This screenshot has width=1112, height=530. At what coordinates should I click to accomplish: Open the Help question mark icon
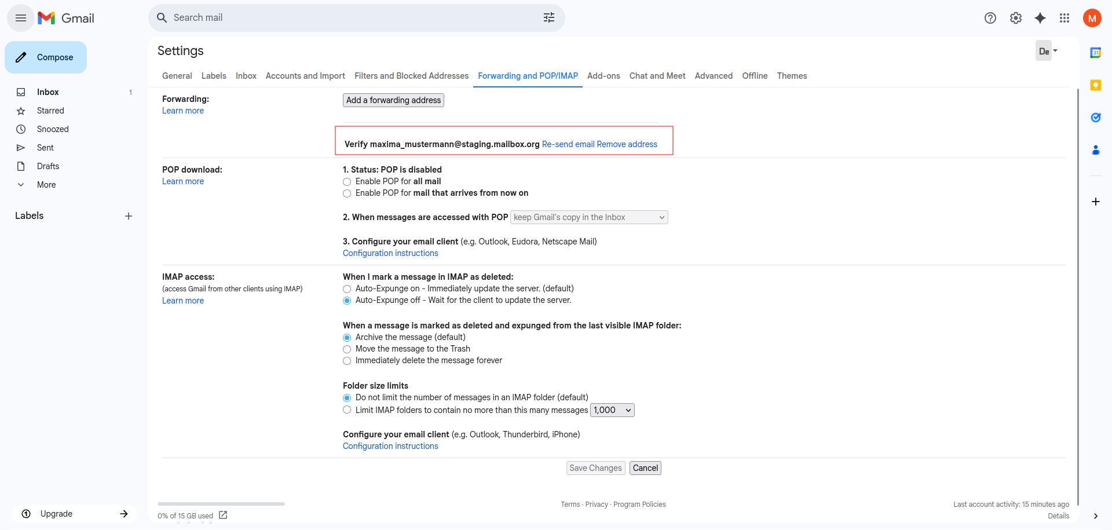[990, 18]
